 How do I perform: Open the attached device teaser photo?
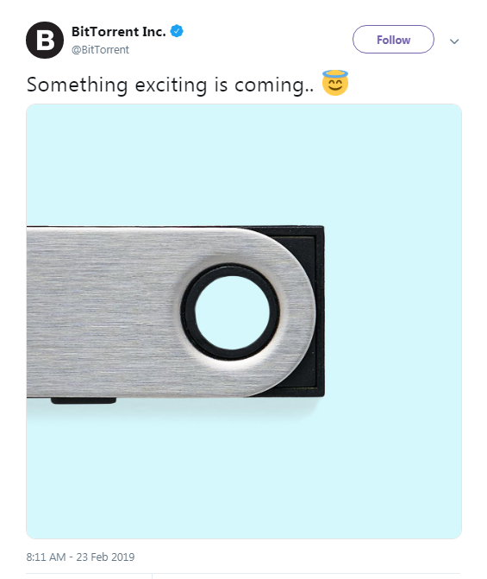point(244,321)
